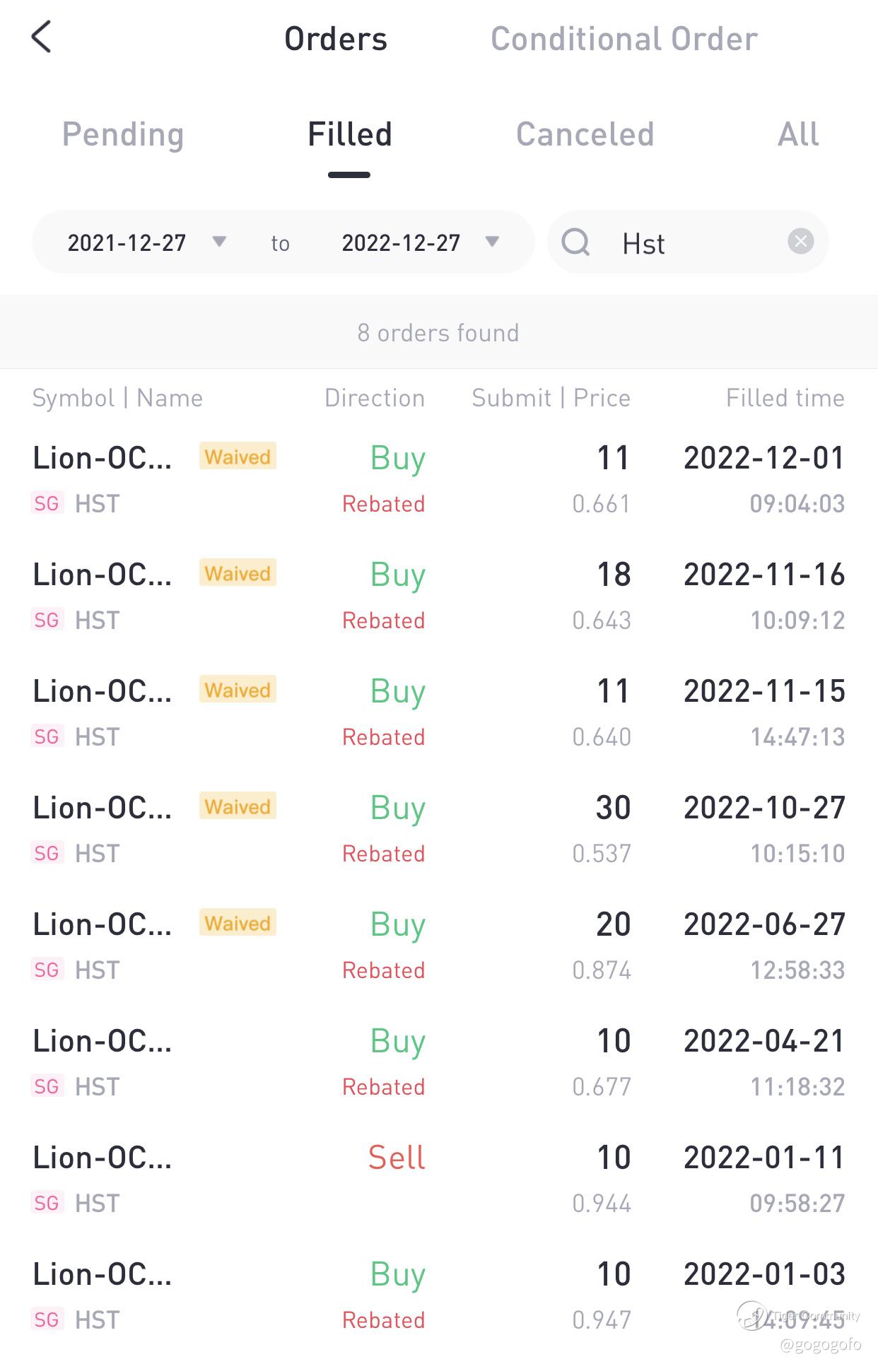Tap the back arrow icon
This screenshot has height=1364, width=878.
coord(42,37)
